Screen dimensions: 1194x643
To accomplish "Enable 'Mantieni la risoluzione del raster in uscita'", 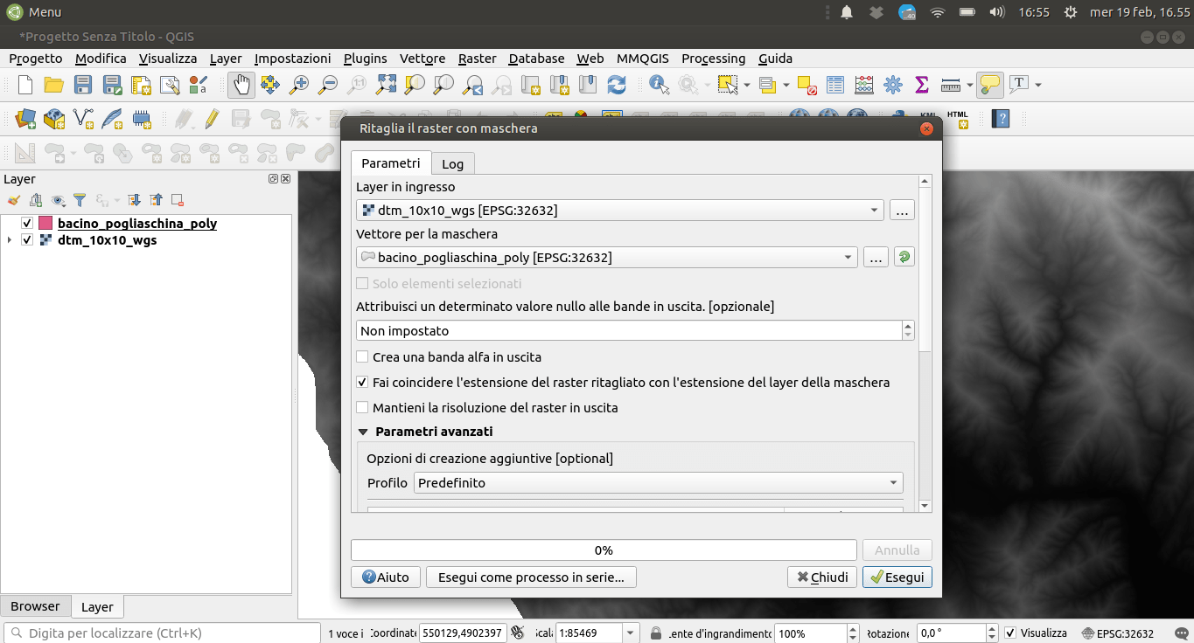I will tap(362, 408).
